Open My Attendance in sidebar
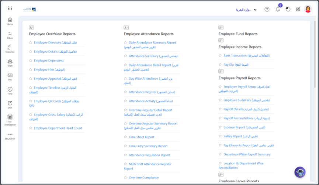319x185 pixels. coord(10,120)
